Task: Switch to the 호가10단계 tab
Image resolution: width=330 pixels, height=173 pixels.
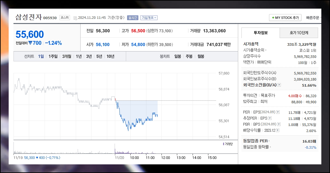Action: 299,33
